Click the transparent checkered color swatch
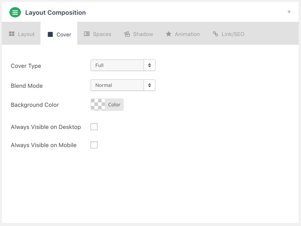 [x=98, y=105]
